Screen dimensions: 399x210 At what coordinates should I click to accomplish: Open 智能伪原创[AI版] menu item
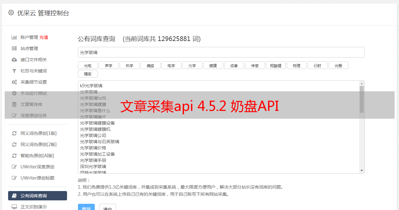point(37,156)
